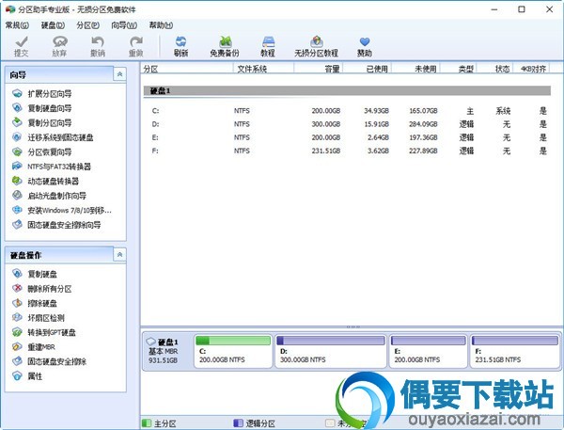564x430 pixels.
Task: Select F: 231.51GB NTFS partition block
Action: point(515,351)
